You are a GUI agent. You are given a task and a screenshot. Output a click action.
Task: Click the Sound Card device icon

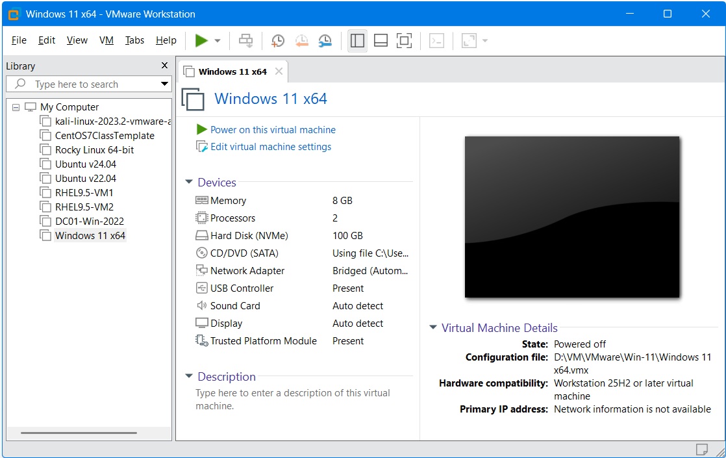[x=202, y=305]
